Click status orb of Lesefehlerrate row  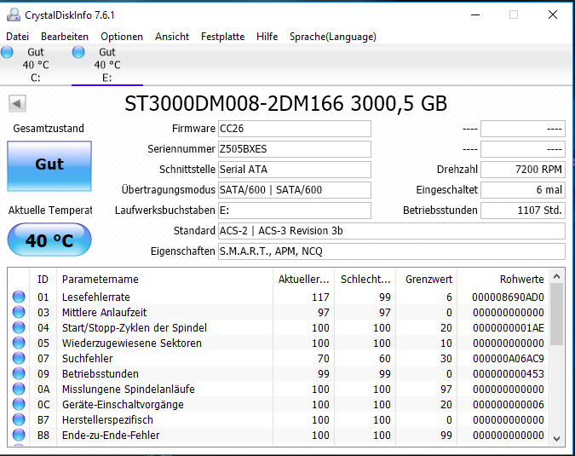(x=19, y=297)
